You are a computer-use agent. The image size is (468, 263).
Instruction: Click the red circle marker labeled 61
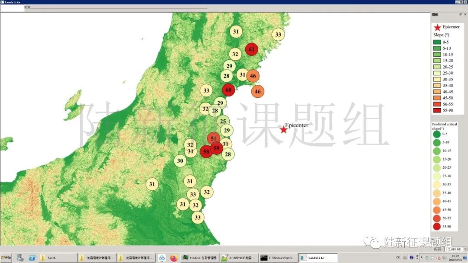point(252,50)
